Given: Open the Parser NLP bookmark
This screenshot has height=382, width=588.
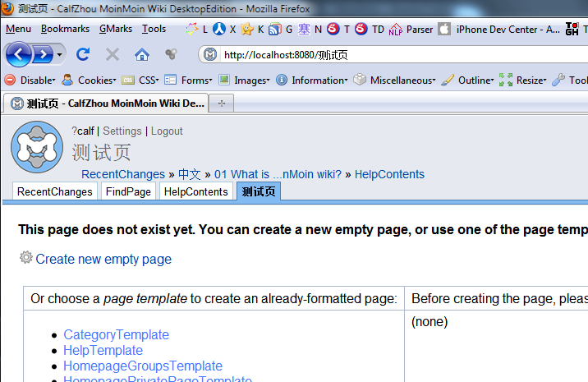Looking at the screenshot, I should coord(409,29).
